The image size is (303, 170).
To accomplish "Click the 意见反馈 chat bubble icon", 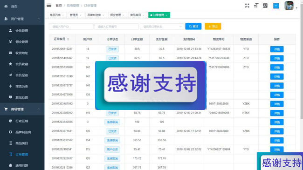I will coord(10,97).
